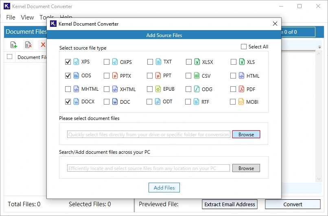Click the DOCX Word icon
The width and height of the screenshot is (328, 216).
click(77, 102)
